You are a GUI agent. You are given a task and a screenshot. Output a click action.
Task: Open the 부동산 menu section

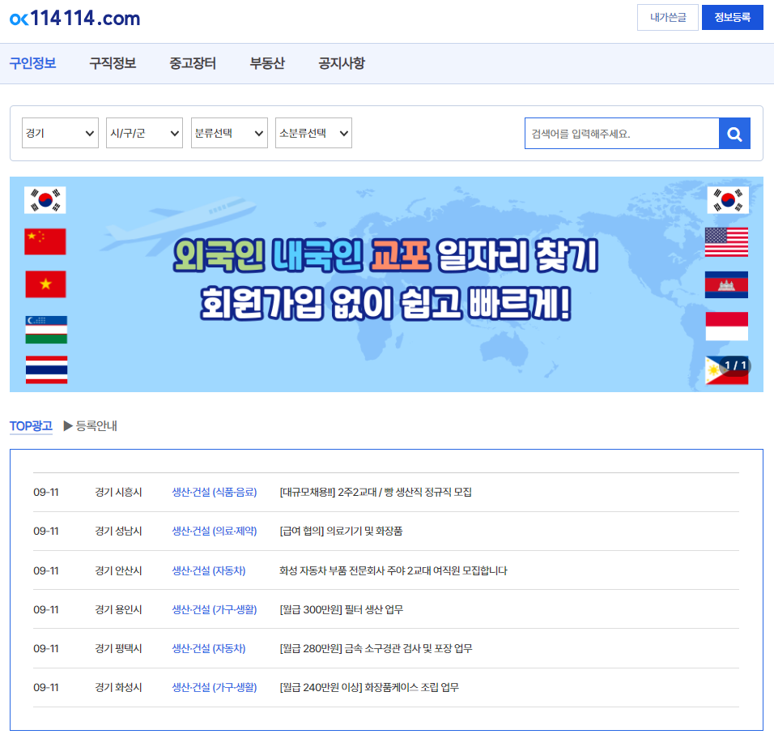coord(266,62)
